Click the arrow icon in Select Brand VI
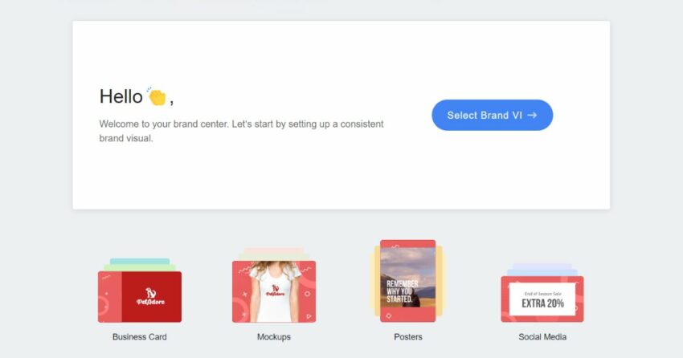This screenshot has height=358, width=683. click(x=532, y=116)
